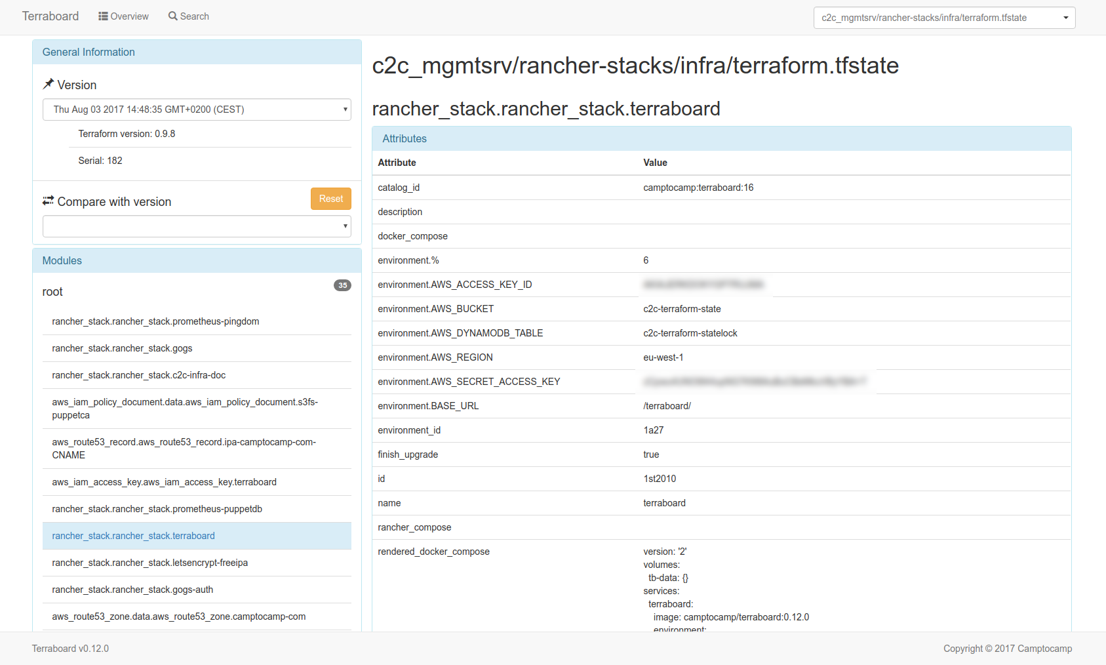The height and width of the screenshot is (665, 1106).
Task: Select rancher_stack.gogs-auth resource
Action: [x=197, y=590]
